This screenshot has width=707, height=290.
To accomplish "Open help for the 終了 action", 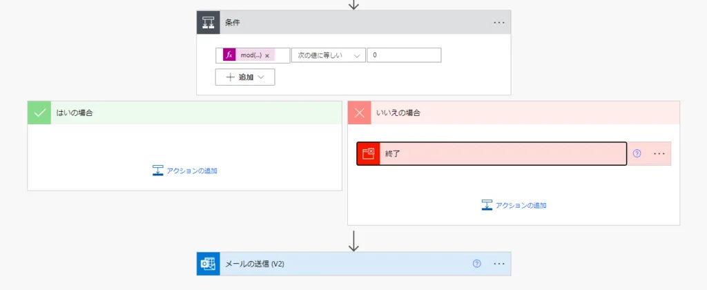I will [637, 153].
